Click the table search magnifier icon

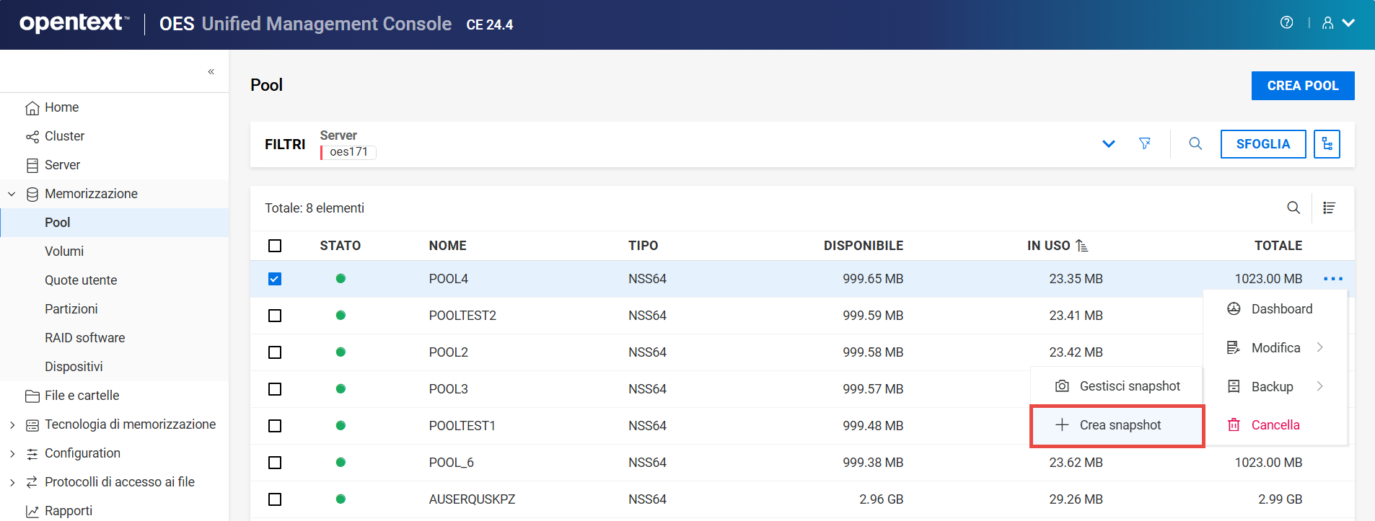[x=1293, y=208]
